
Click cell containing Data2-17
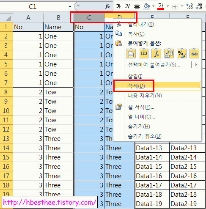187,185
